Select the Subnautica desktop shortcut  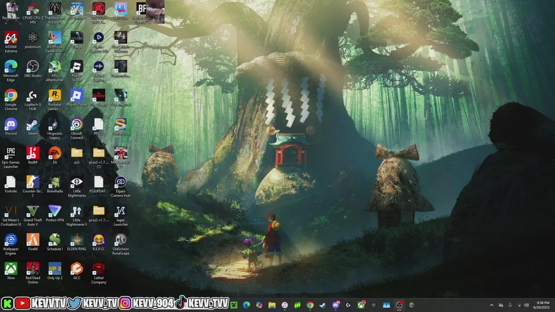click(x=121, y=127)
